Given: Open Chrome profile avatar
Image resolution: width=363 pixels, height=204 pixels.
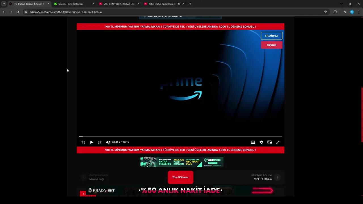Looking at the screenshot, I should [352, 12].
